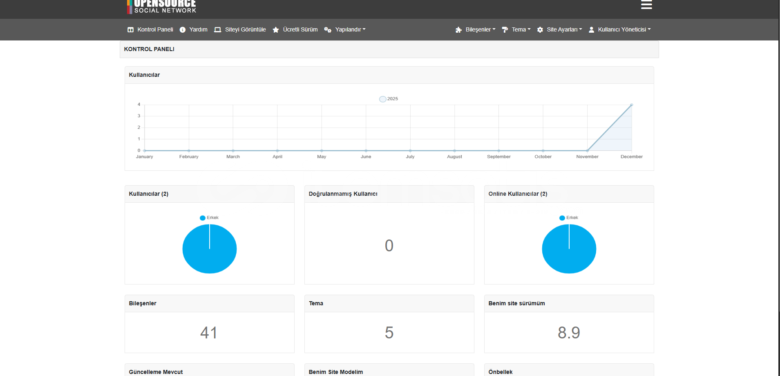This screenshot has width=780, height=376.
Task: Click the Kullanıcı Yöneticisi person icon
Action: (591, 30)
